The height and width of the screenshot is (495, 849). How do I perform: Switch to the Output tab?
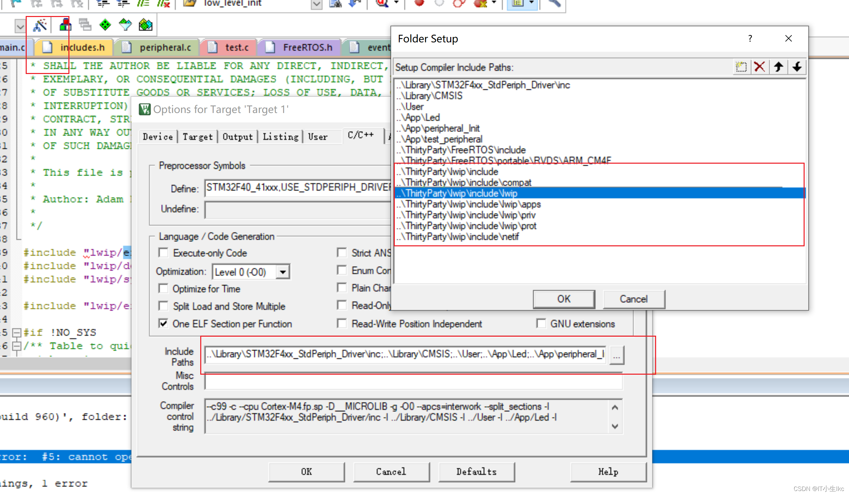pos(237,137)
